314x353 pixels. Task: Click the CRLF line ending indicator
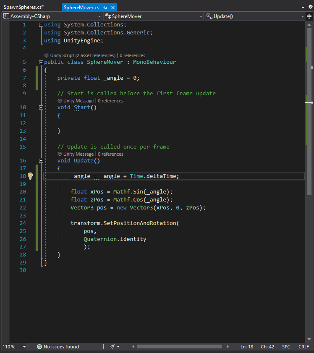(x=304, y=347)
